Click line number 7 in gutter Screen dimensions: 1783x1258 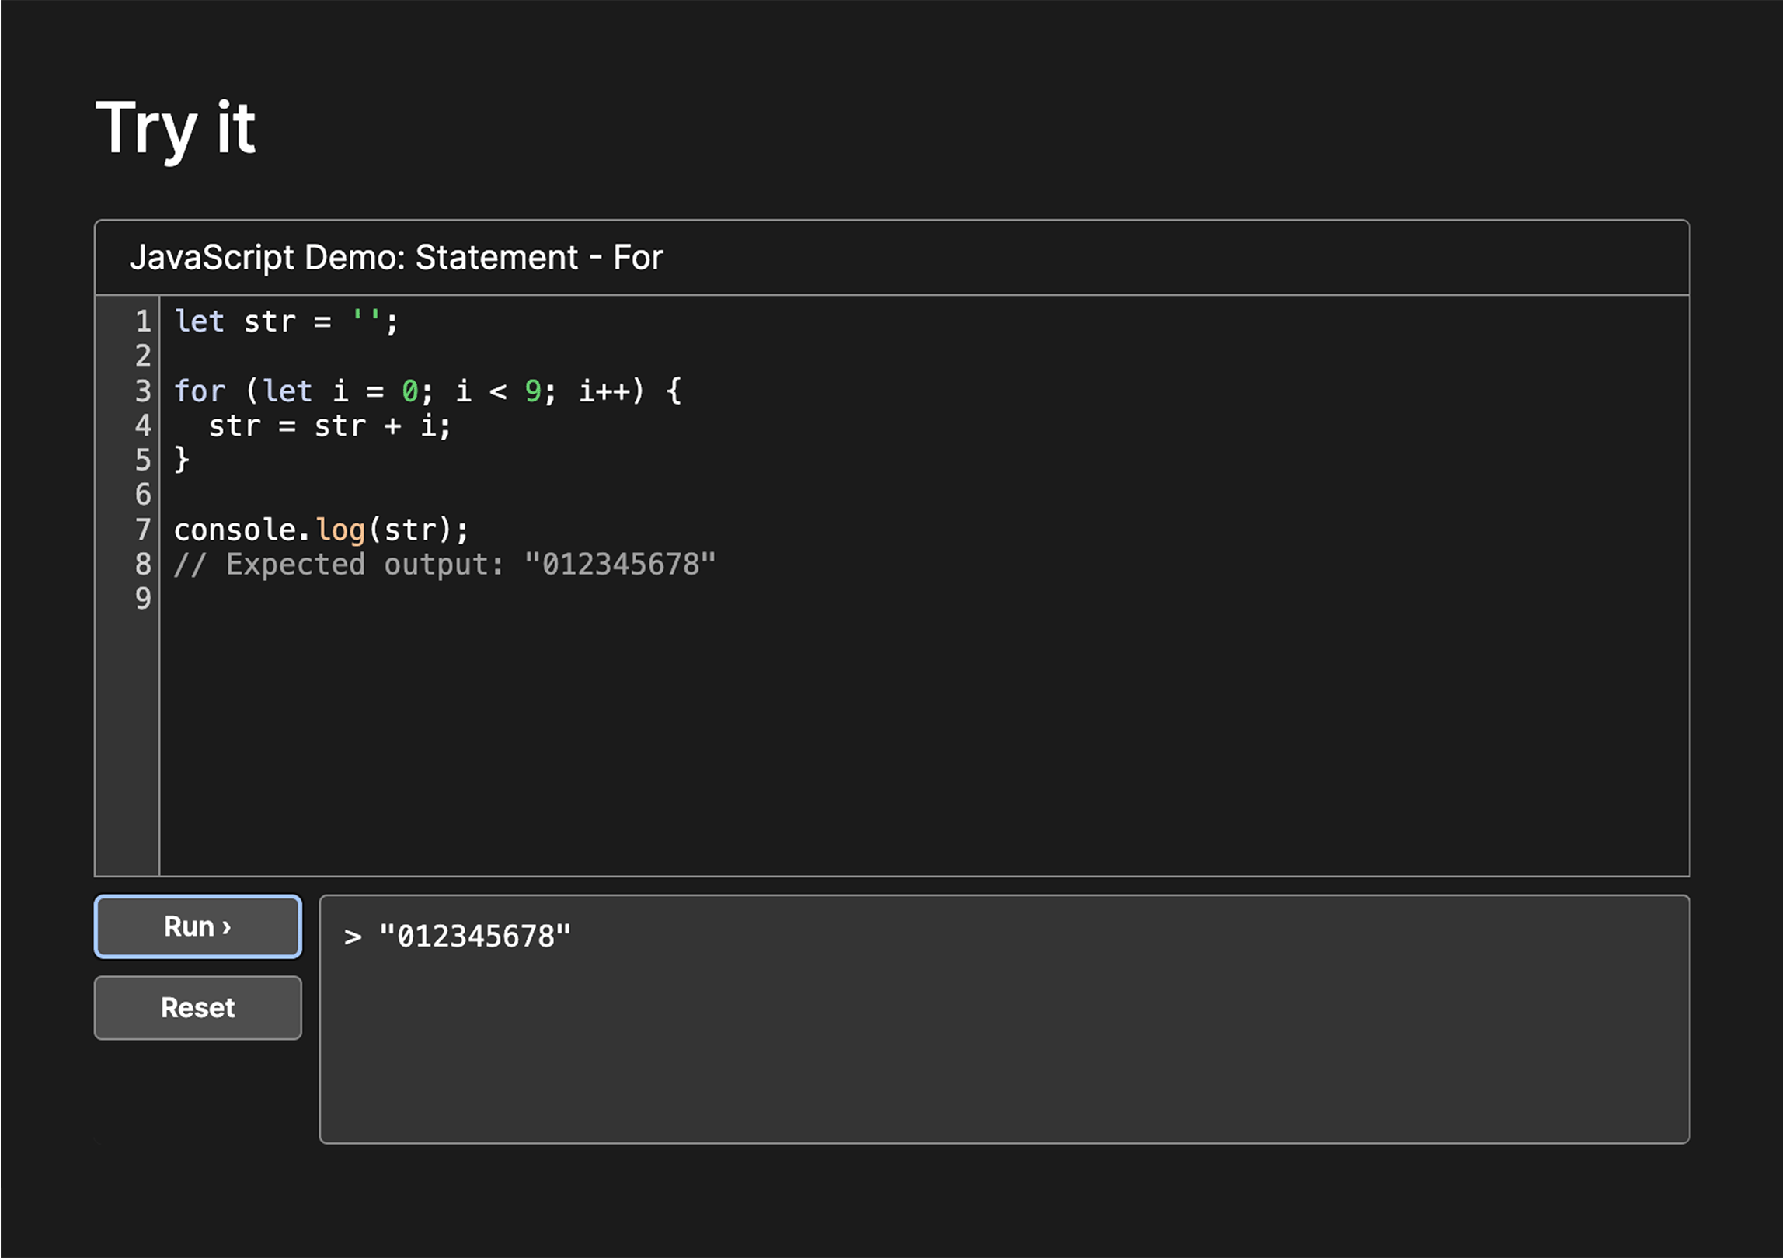[x=143, y=530]
